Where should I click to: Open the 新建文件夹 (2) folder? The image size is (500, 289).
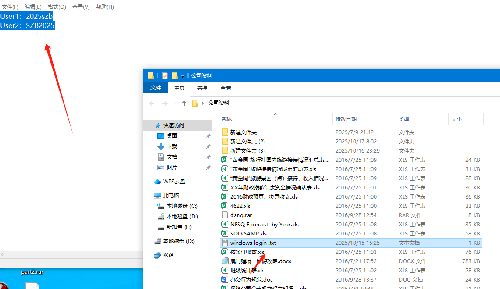click(247, 142)
